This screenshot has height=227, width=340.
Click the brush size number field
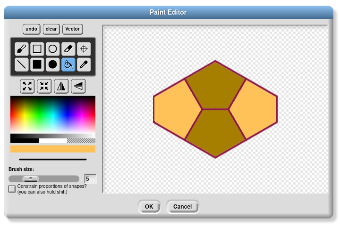click(x=90, y=179)
